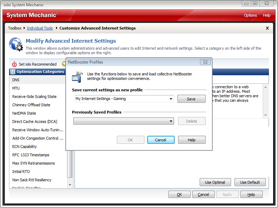Click the category list scrollbar thumb
278x208 pixels.
[70, 164]
